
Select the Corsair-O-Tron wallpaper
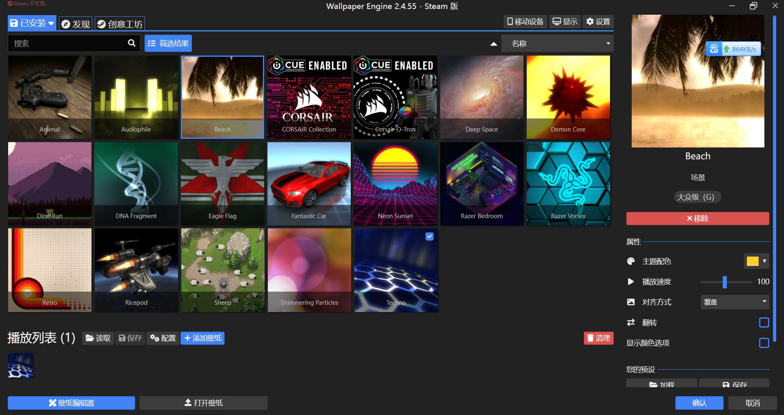click(395, 97)
